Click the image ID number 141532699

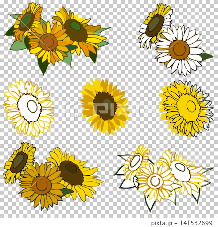point(196,223)
